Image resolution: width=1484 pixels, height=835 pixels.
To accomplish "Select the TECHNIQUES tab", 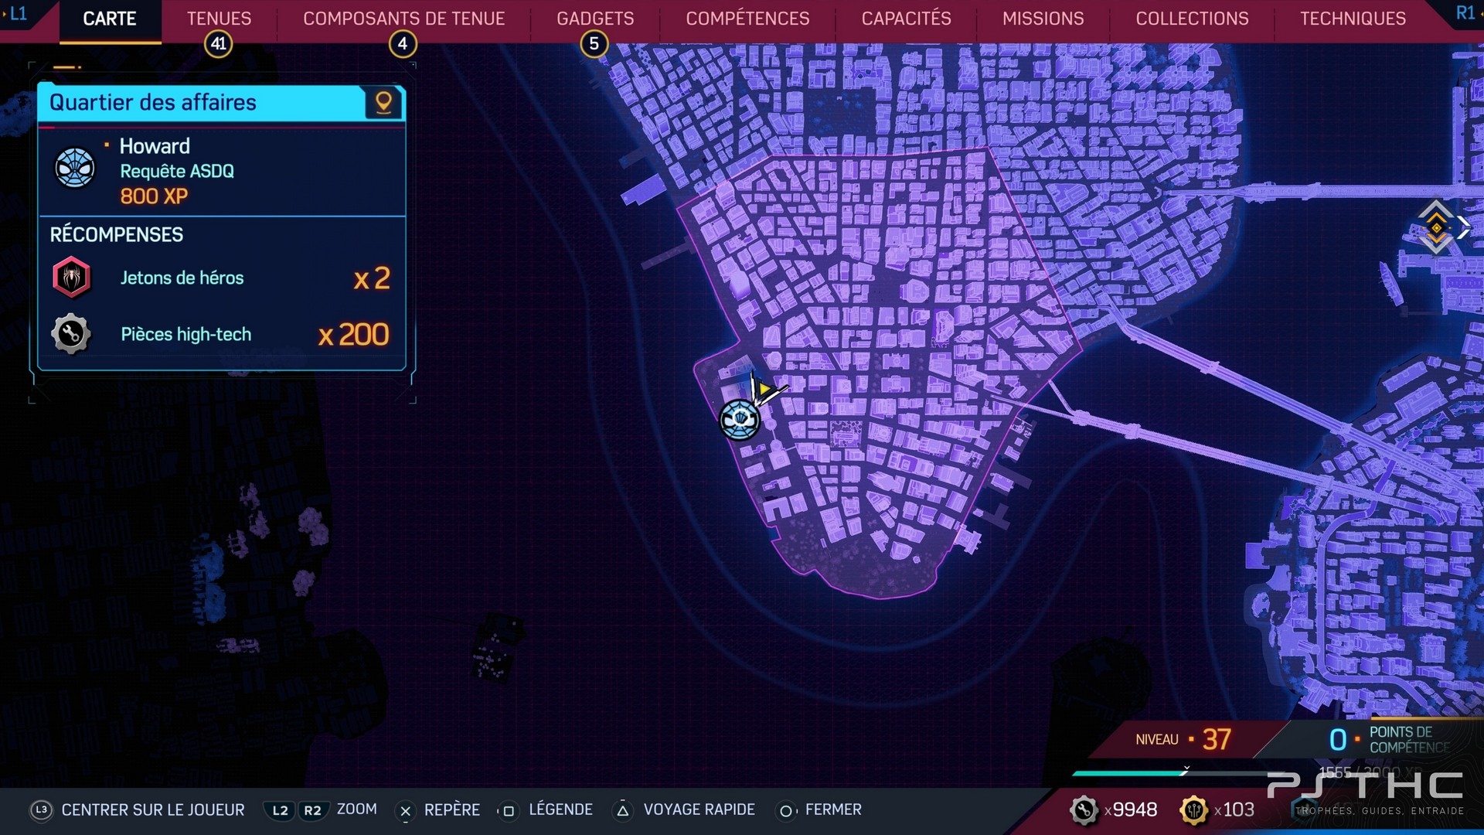I will 1353,19.
